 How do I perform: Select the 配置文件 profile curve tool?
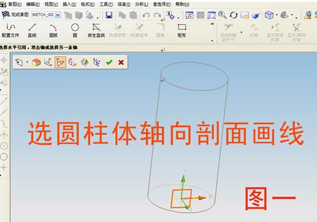click(10, 30)
